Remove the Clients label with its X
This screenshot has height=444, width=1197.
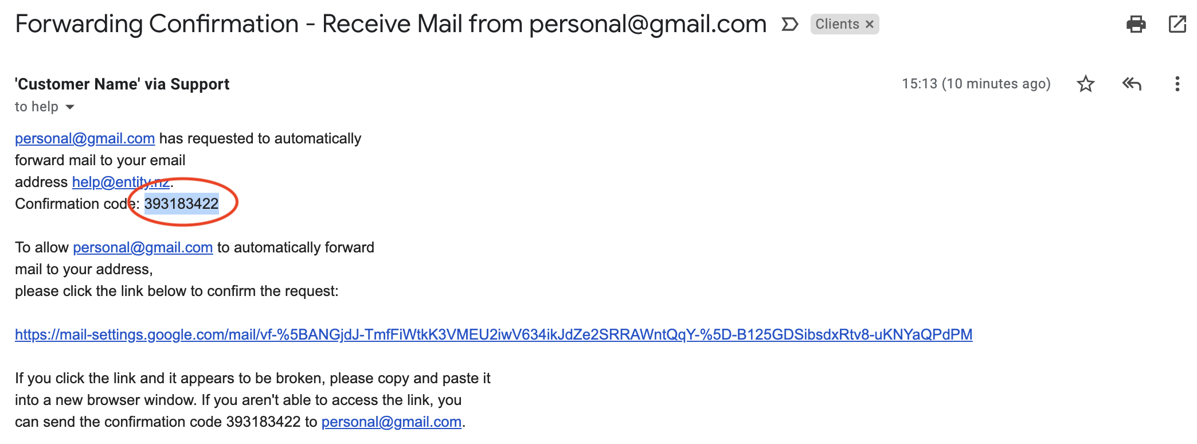tap(870, 24)
